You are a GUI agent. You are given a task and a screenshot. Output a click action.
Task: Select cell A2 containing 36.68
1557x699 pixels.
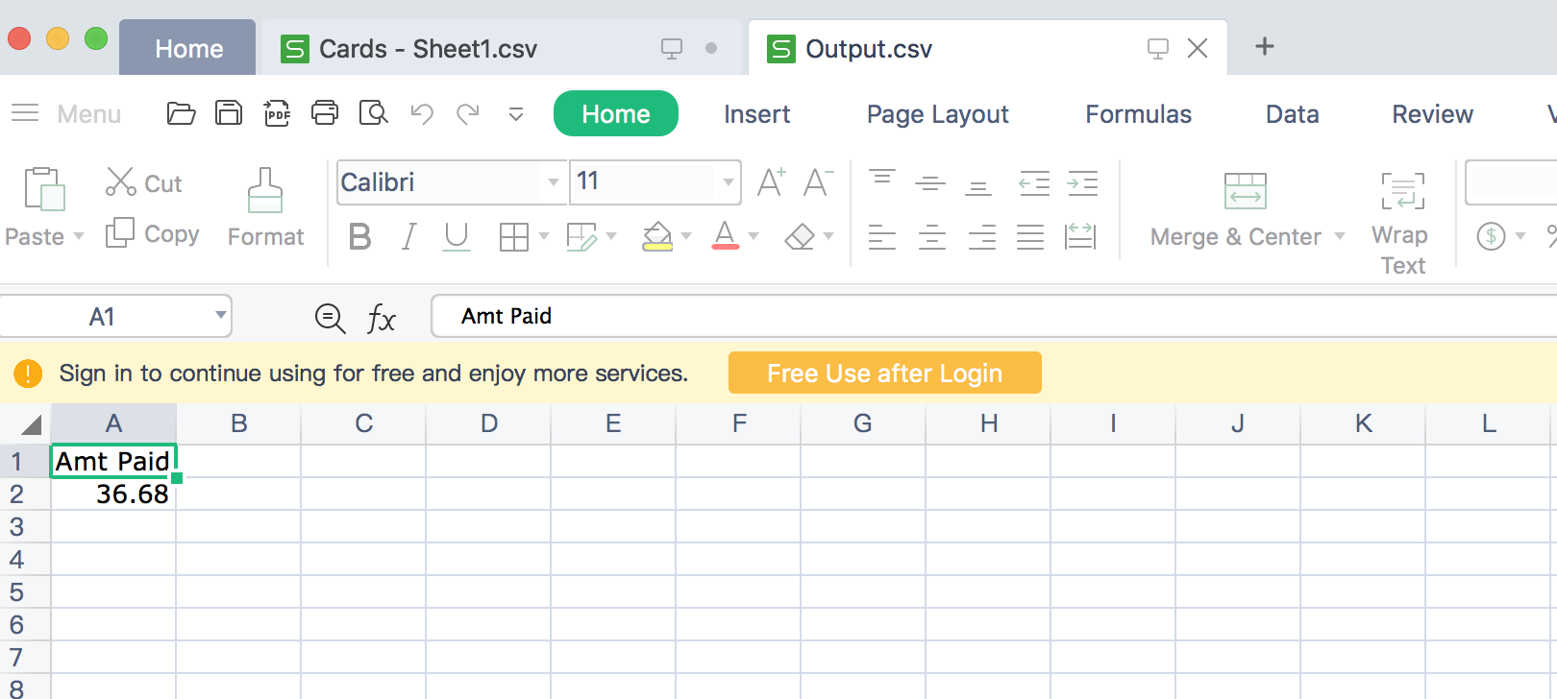(x=113, y=494)
